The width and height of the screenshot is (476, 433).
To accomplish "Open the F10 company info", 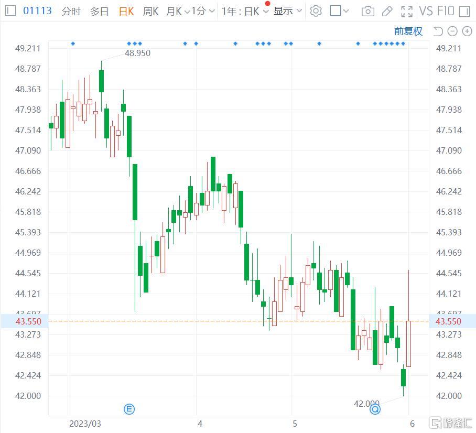I will (446, 11).
